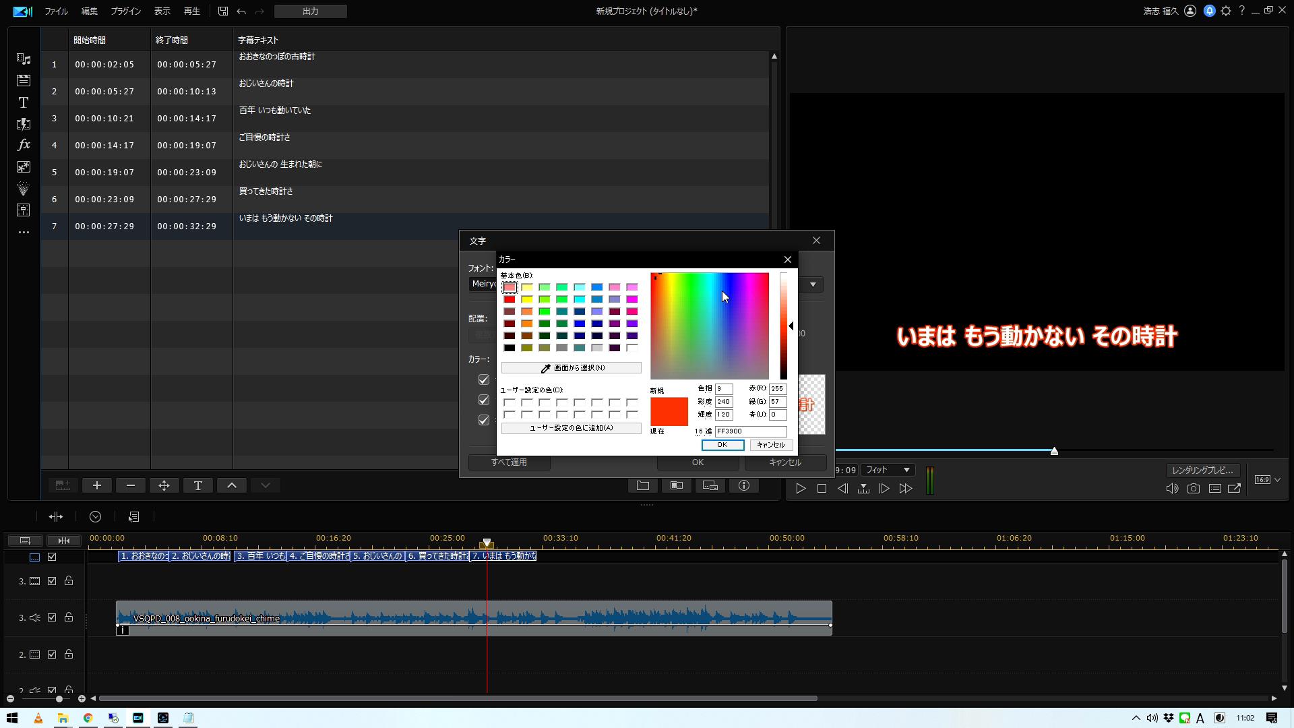Open the Title Room T icon
This screenshot has width=1294, height=728.
[24, 102]
